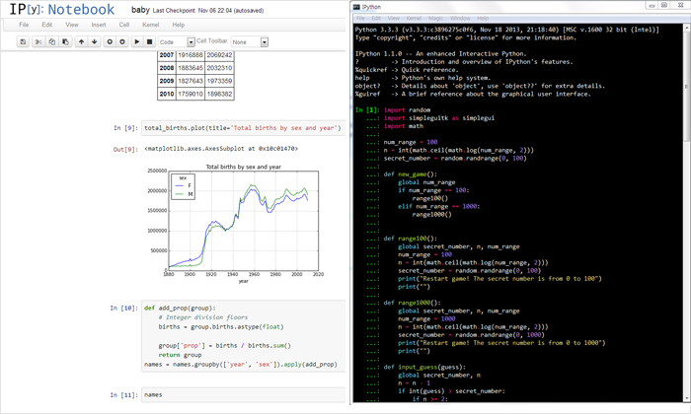
Task: Click into the In [11] names cell
Action: [243, 395]
